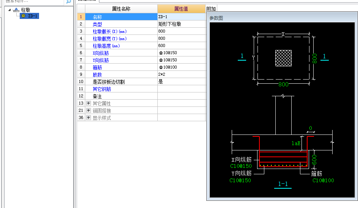
Task: Click the 箍筋 C10@100 label in diagram
Action: click(323, 180)
